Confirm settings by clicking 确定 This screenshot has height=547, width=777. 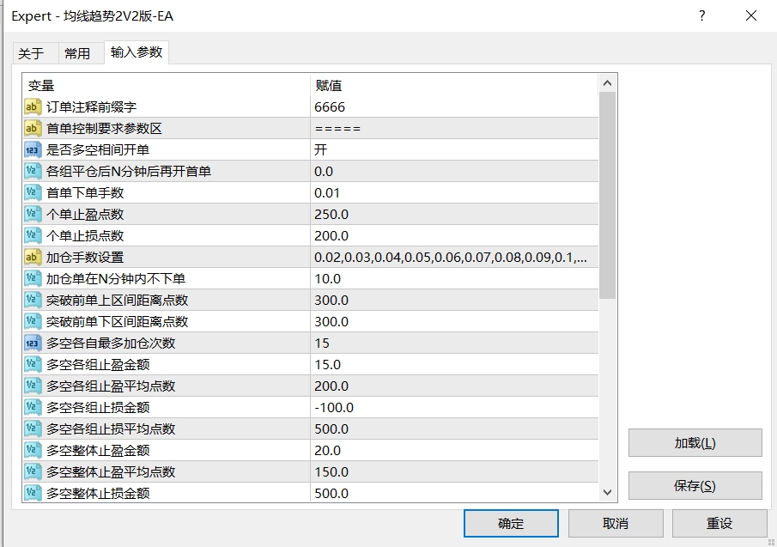click(x=510, y=523)
